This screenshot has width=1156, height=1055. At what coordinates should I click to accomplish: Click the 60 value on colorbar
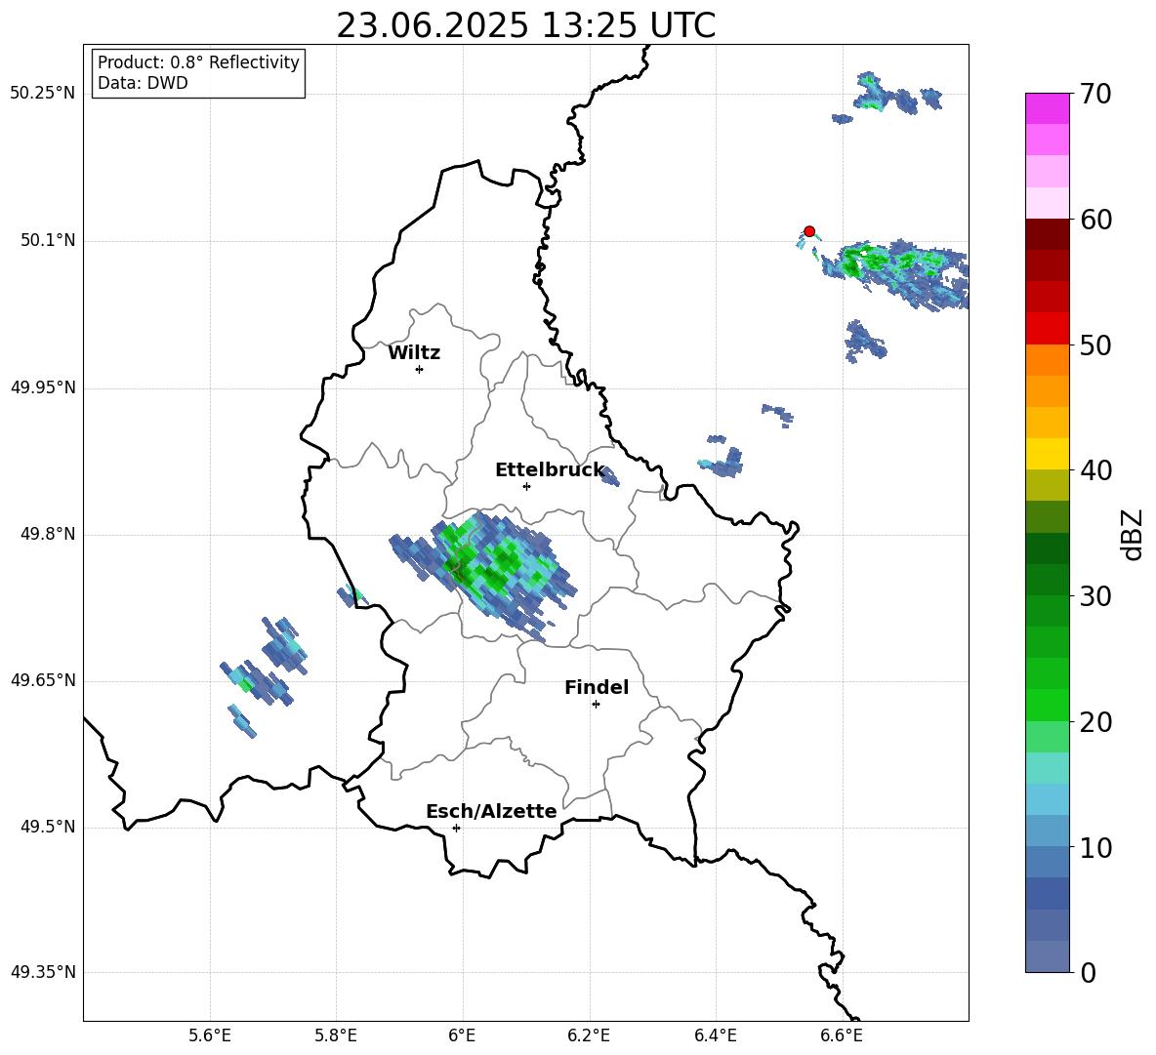coord(1095,220)
